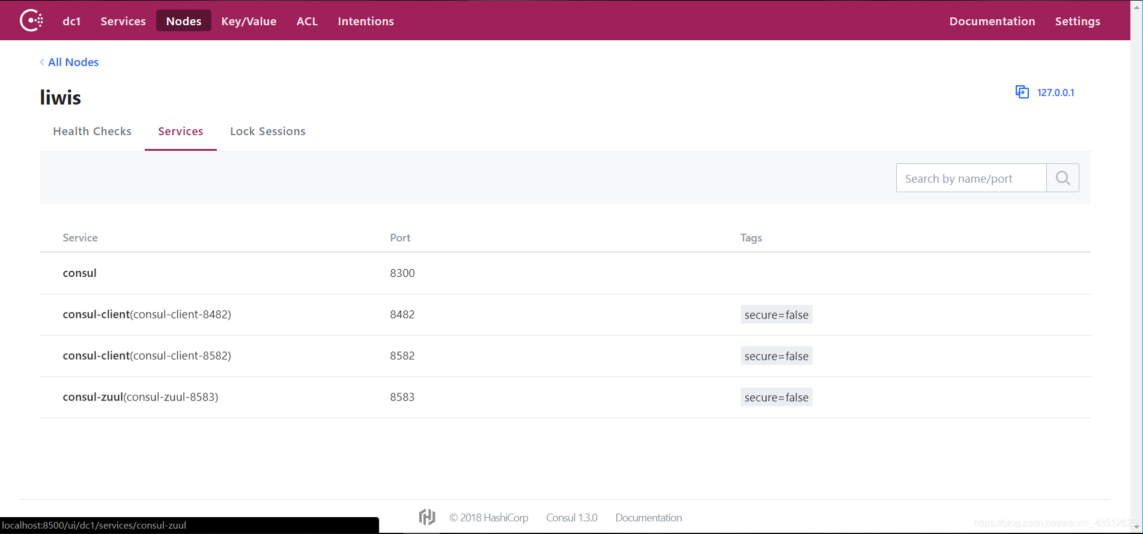Screen dimensions: 1143x534
Task: Click the Consul 1.3.0 version link
Action: click(x=571, y=518)
